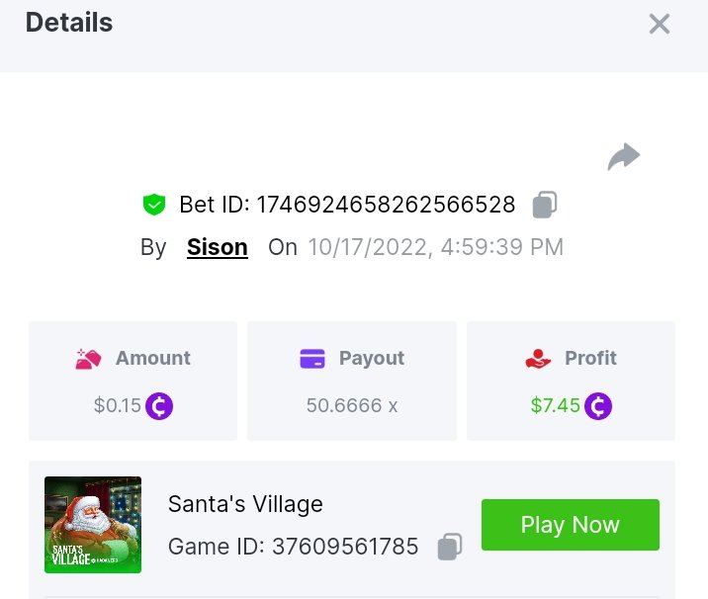Click the bet date and time

tap(435, 247)
